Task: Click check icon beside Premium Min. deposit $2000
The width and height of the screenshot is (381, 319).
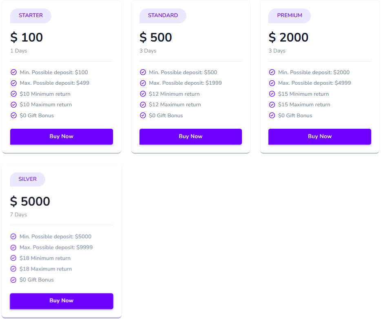Action: coord(272,73)
